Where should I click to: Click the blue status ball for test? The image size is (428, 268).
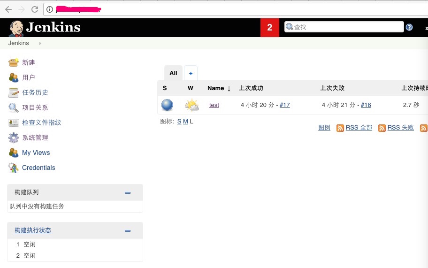click(167, 105)
